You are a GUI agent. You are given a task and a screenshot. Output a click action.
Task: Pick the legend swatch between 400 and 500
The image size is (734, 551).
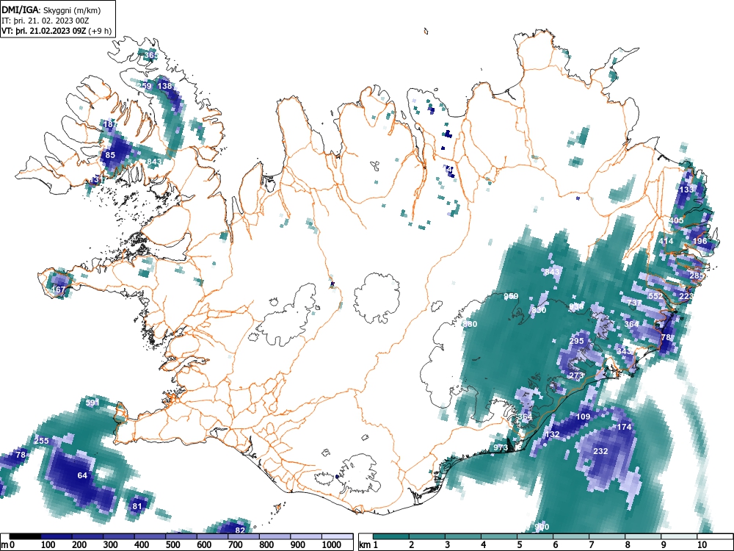pos(150,536)
